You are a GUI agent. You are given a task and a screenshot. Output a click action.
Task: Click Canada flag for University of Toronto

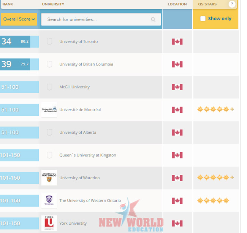(x=177, y=41)
